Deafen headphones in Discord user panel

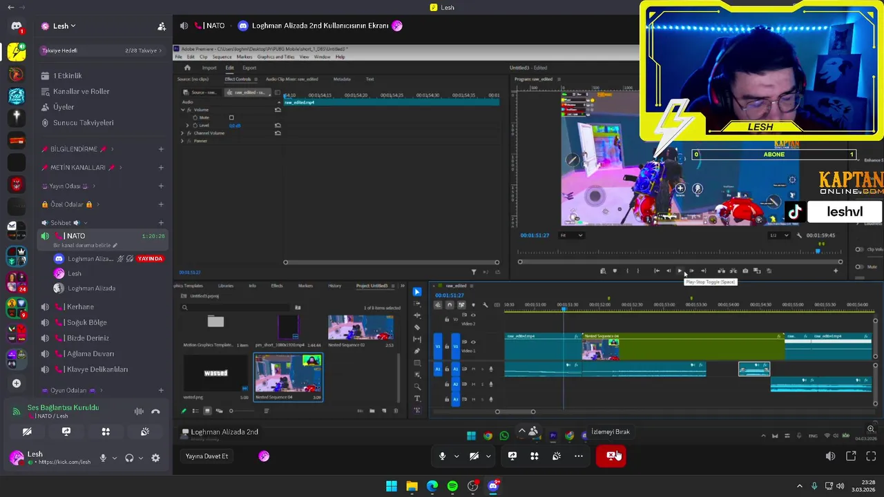click(129, 458)
